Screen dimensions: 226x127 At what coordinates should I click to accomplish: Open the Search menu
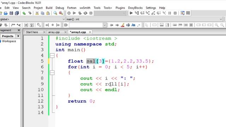point(26,8)
